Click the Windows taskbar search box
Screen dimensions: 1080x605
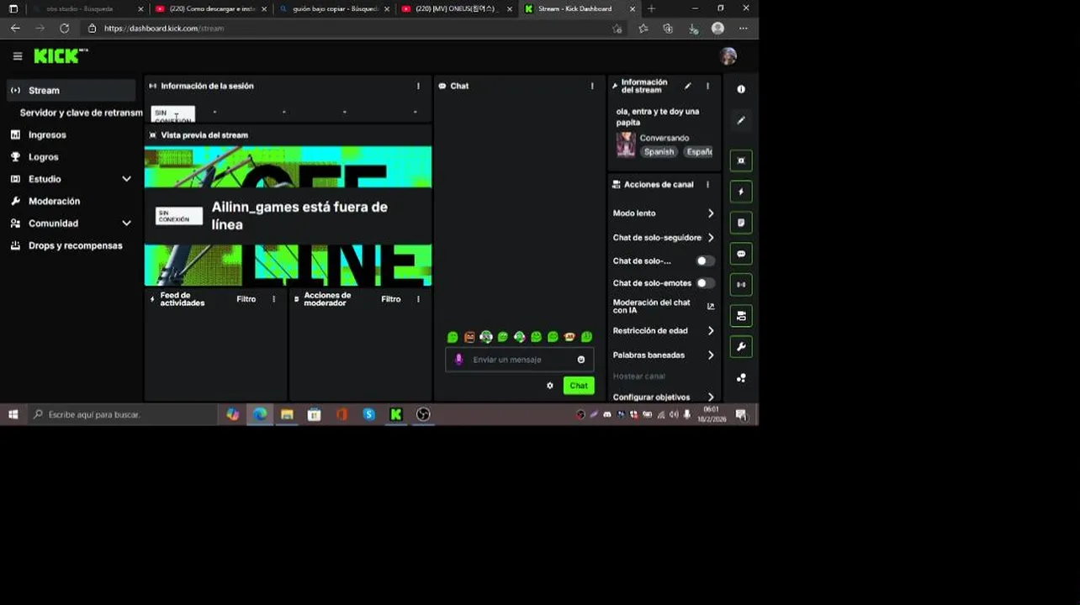124,414
